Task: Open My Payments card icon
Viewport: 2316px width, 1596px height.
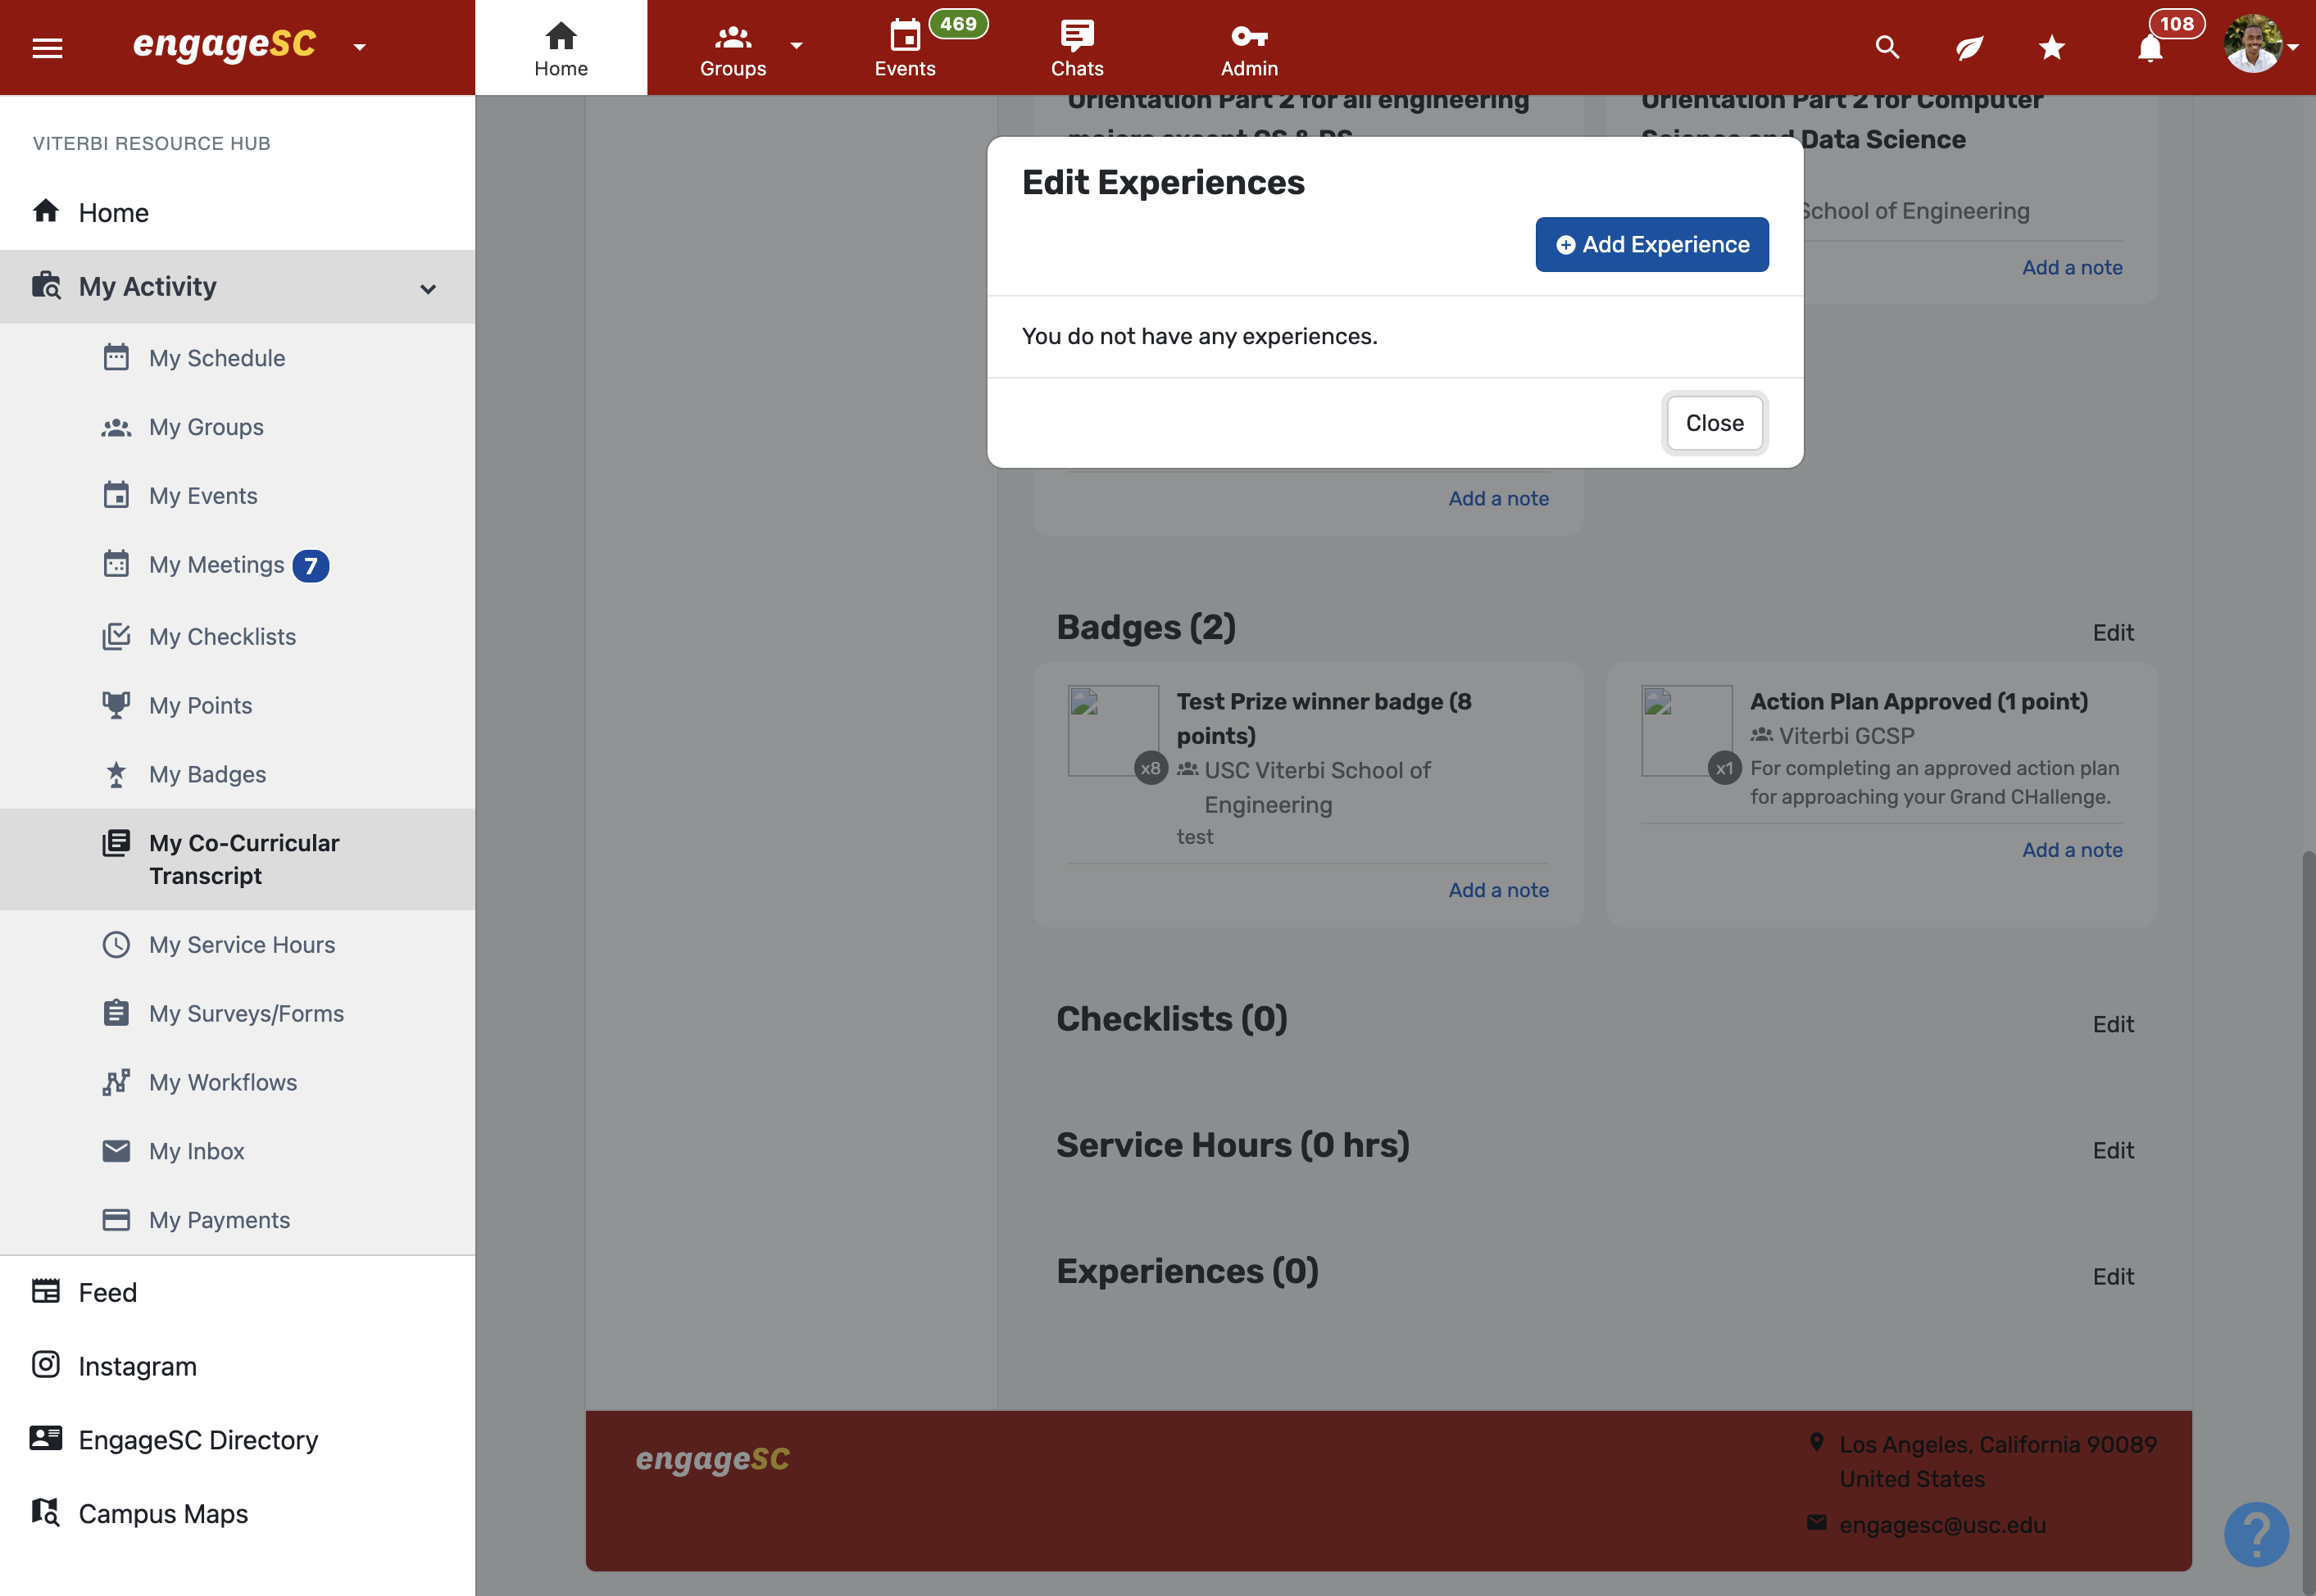Action: tap(116, 1220)
